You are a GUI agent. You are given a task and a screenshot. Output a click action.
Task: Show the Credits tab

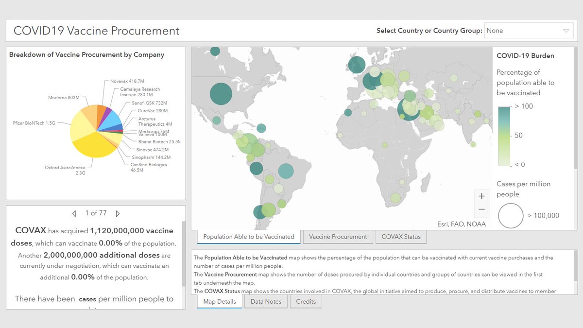[x=306, y=301]
